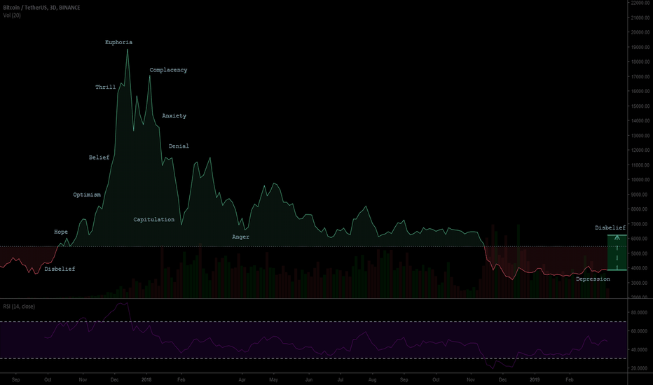653x385 pixels.
Task: Click the Jun label on the time axis
Action: click(308, 379)
